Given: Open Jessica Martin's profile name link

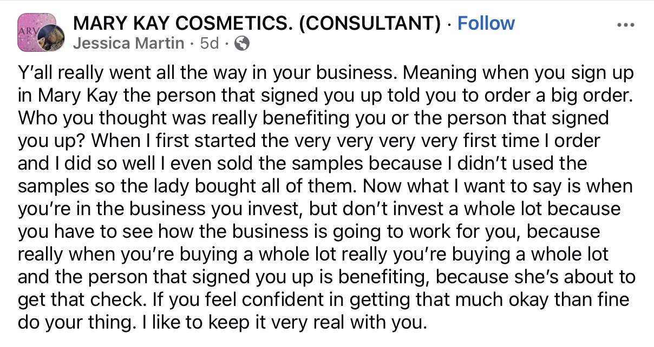Looking at the screenshot, I should click(128, 43).
